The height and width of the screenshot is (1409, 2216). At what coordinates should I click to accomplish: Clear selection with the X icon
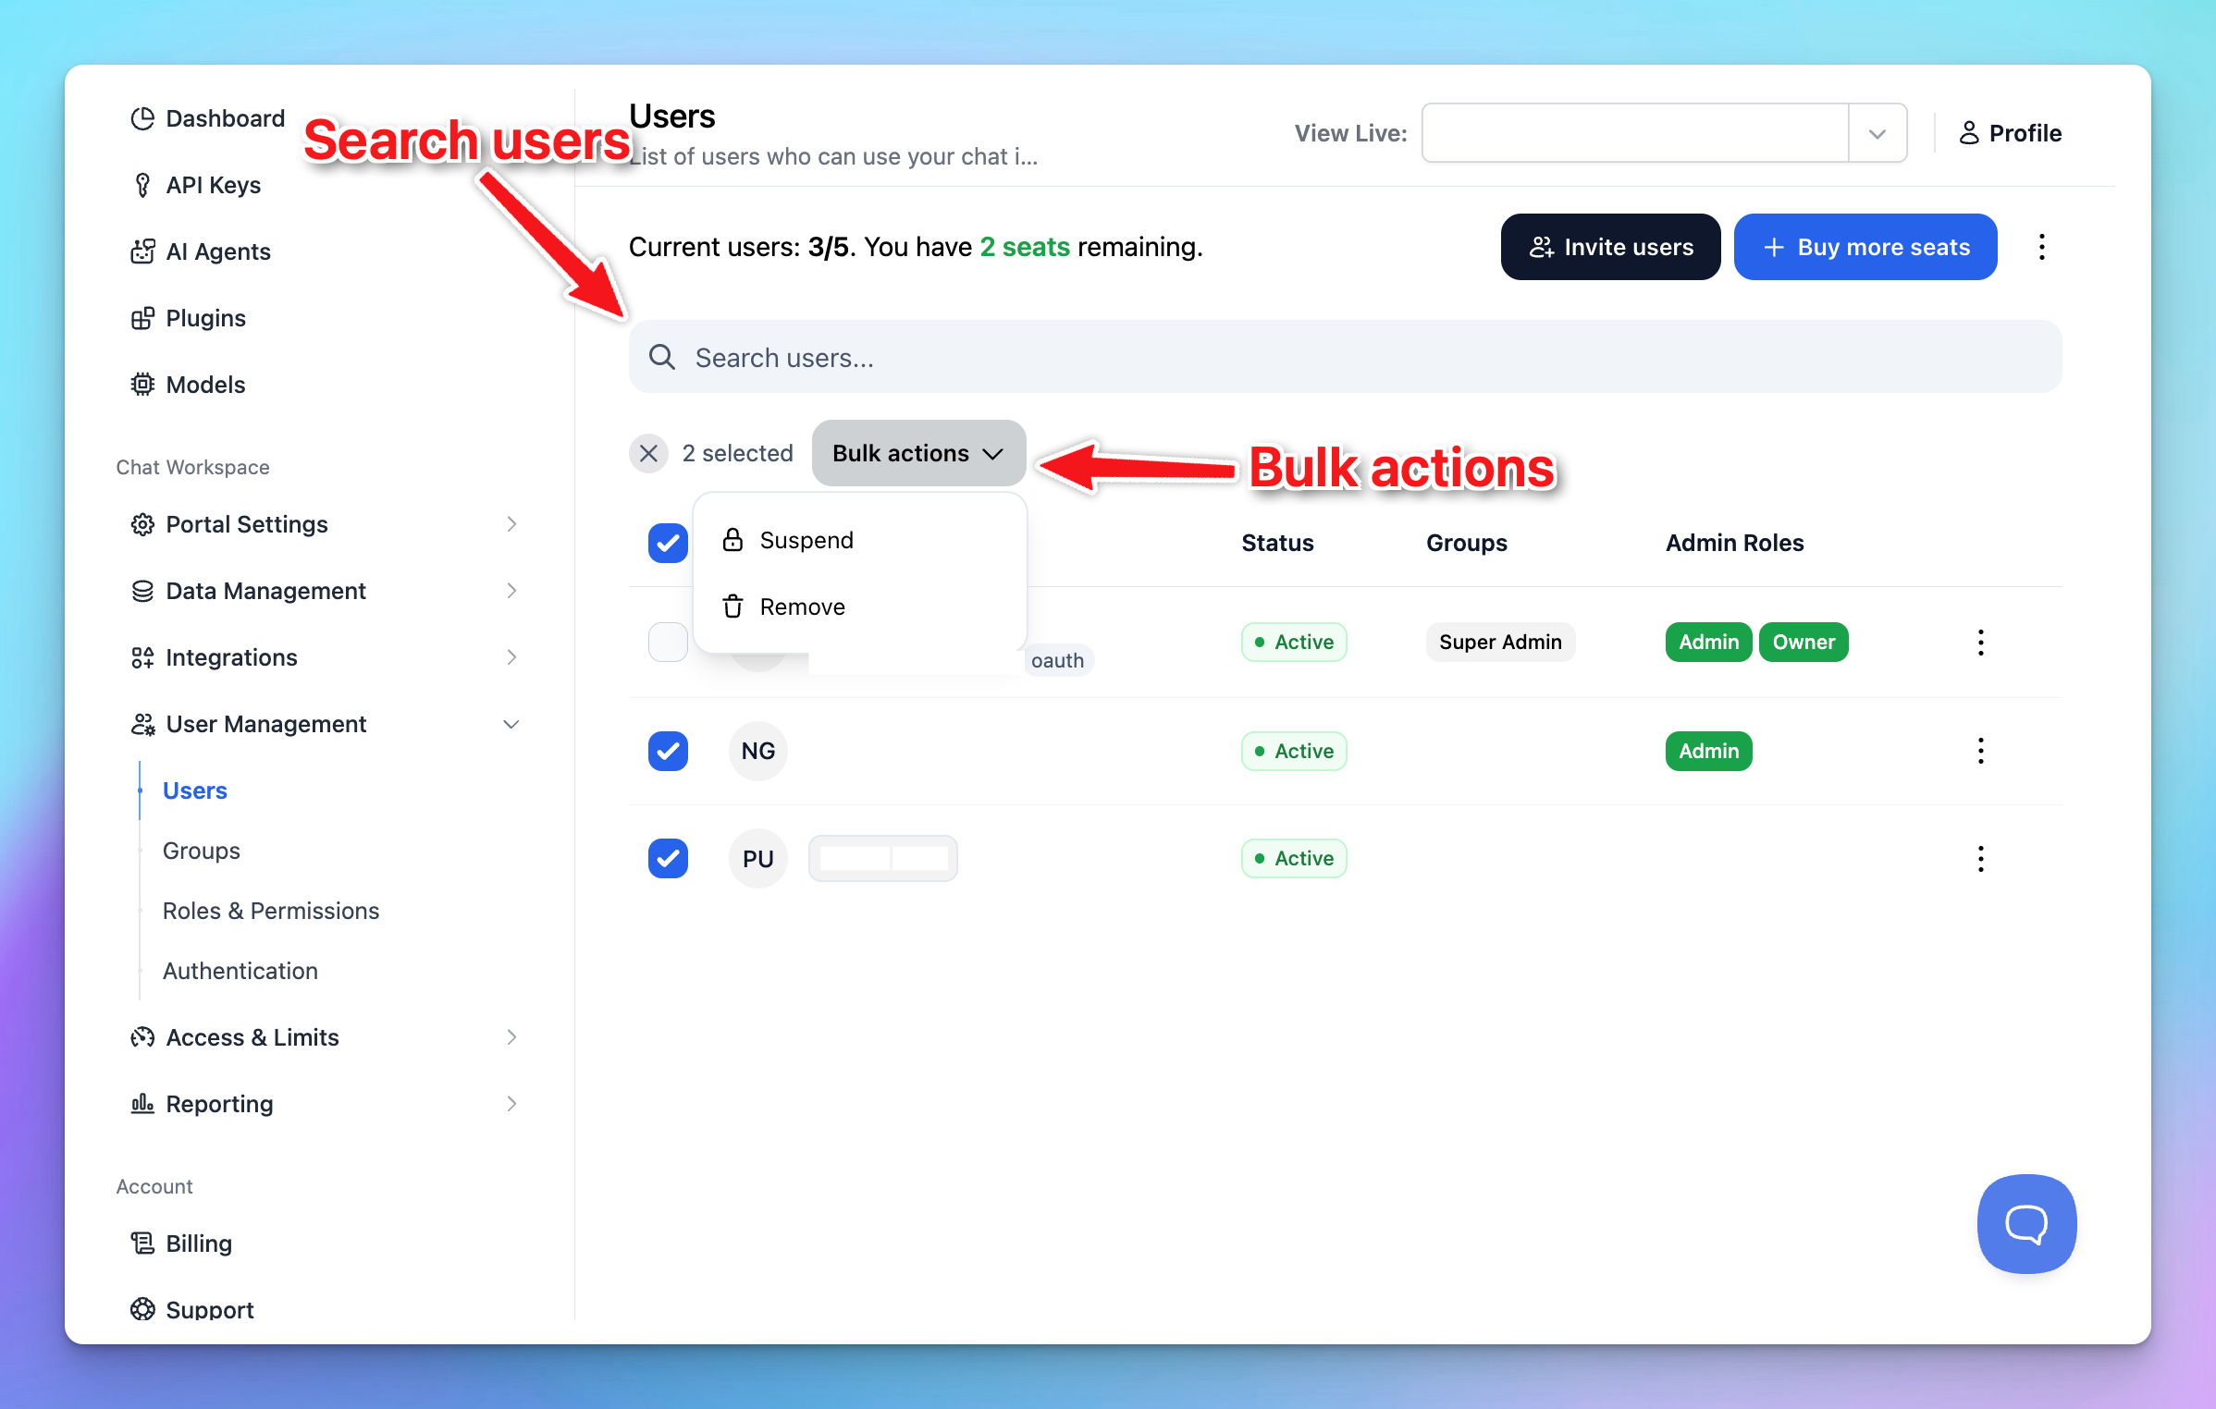(648, 453)
